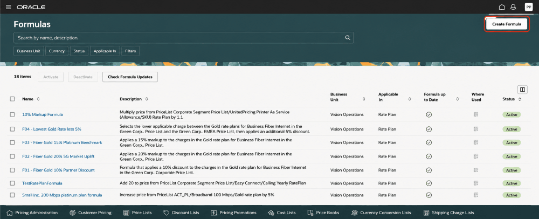This screenshot has width=539, height=219.
Task: Click Check Formula Updates button
Action: [x=130, y=77]
